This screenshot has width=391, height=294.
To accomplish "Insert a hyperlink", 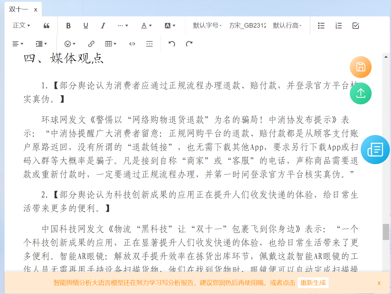I will coord(91,44).
